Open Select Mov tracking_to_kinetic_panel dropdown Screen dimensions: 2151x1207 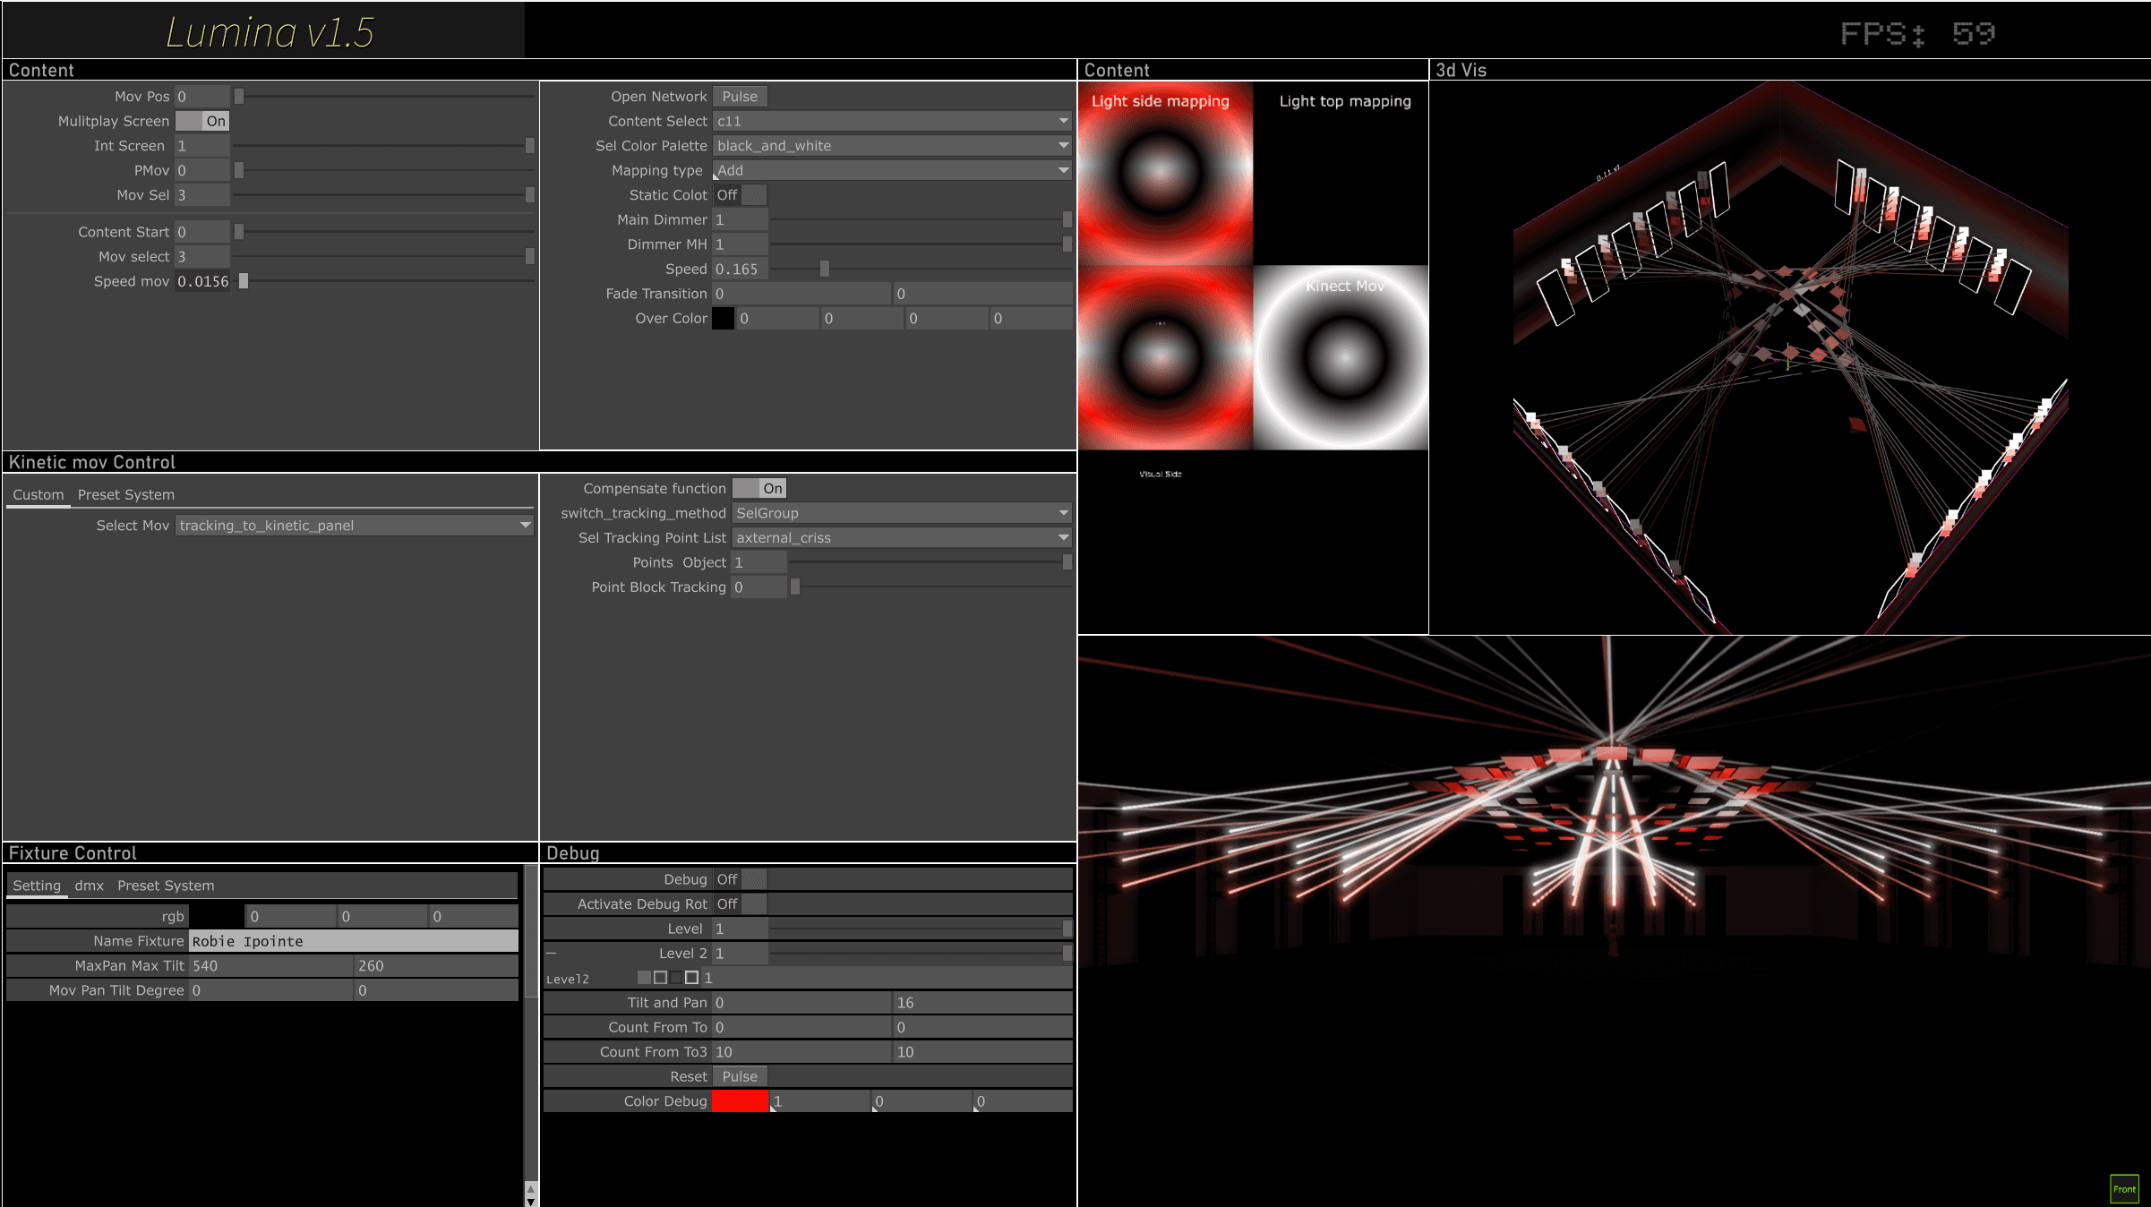pyautogui.click(x=355, y=526)
